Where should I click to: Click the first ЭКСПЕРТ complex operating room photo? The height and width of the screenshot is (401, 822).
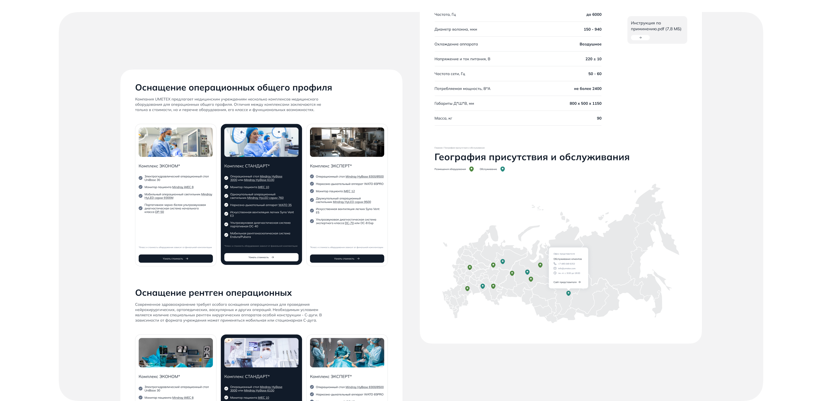tap(347, 142)
